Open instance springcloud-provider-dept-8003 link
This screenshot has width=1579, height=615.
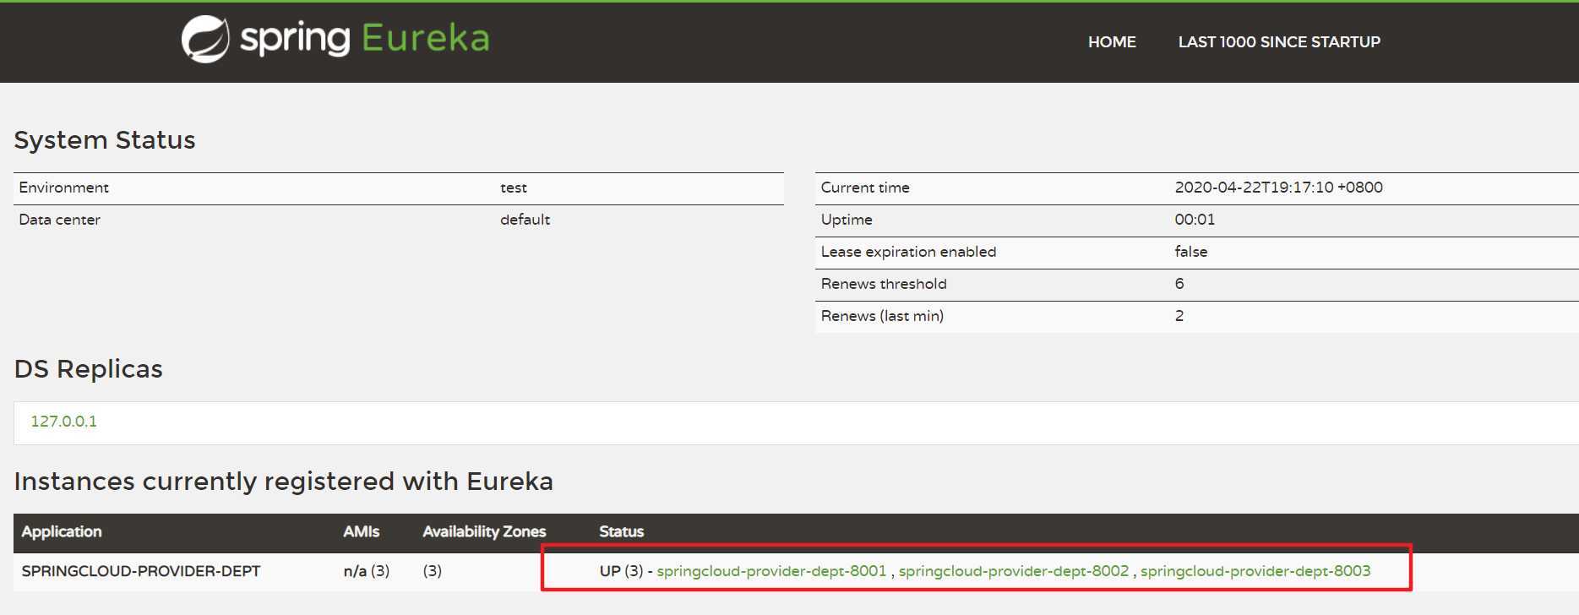click(1255, 571)
